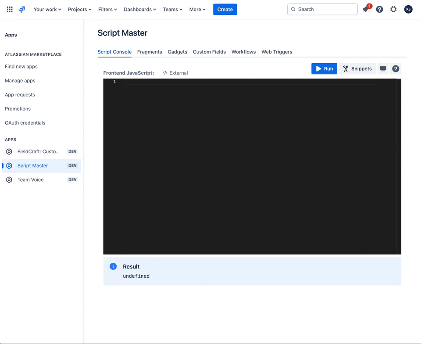Open the Snippets button
The image size is (421, 344).
pos(357,69)
